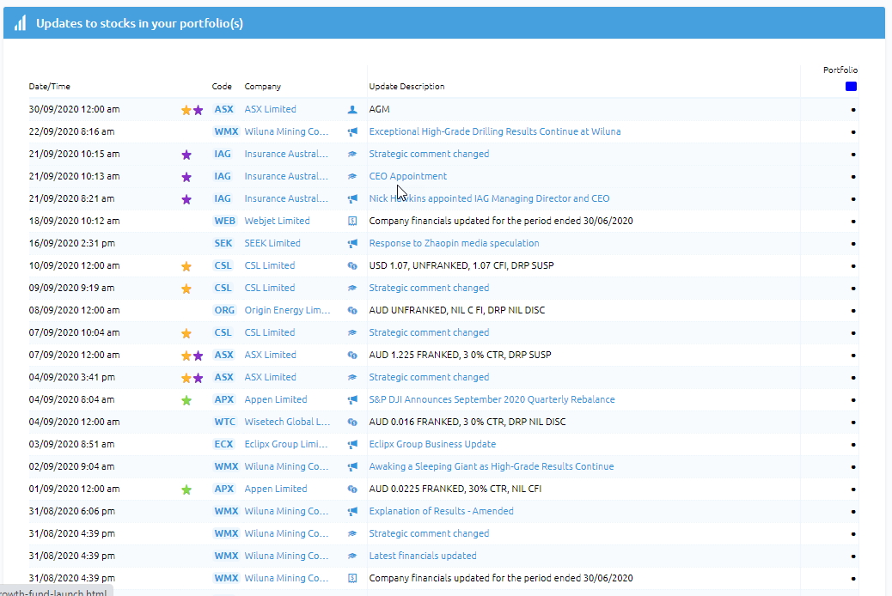Open the Eclipx Group company link
The width and height of the screenshot is (892, 596).
click(286, 444)
